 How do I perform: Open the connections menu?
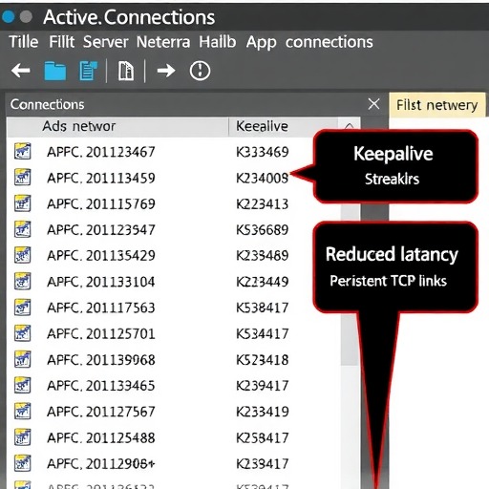coord(330,42)
